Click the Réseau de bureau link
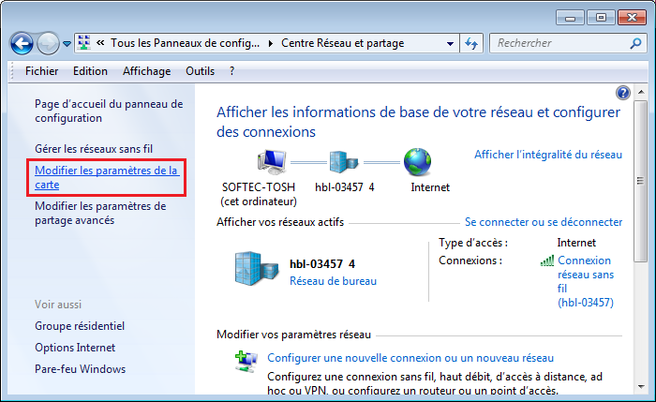The image size is (656, 402). (x=333, y=281)
